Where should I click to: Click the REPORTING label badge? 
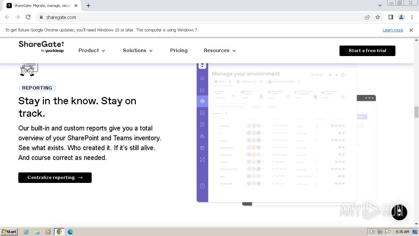click(37, 88)
